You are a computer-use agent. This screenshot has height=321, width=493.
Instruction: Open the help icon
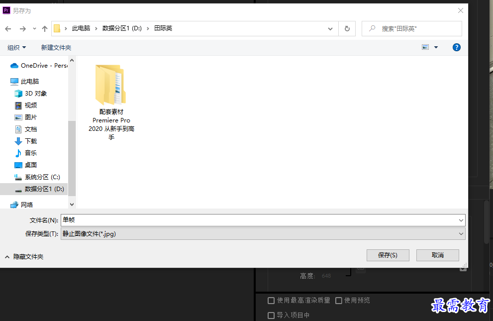[457, 47]
